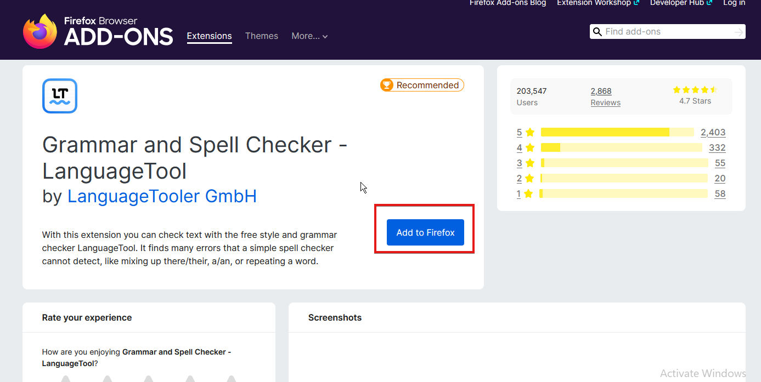
Task: Open the Extension Workshop link
Action: [x=598, y=3]
